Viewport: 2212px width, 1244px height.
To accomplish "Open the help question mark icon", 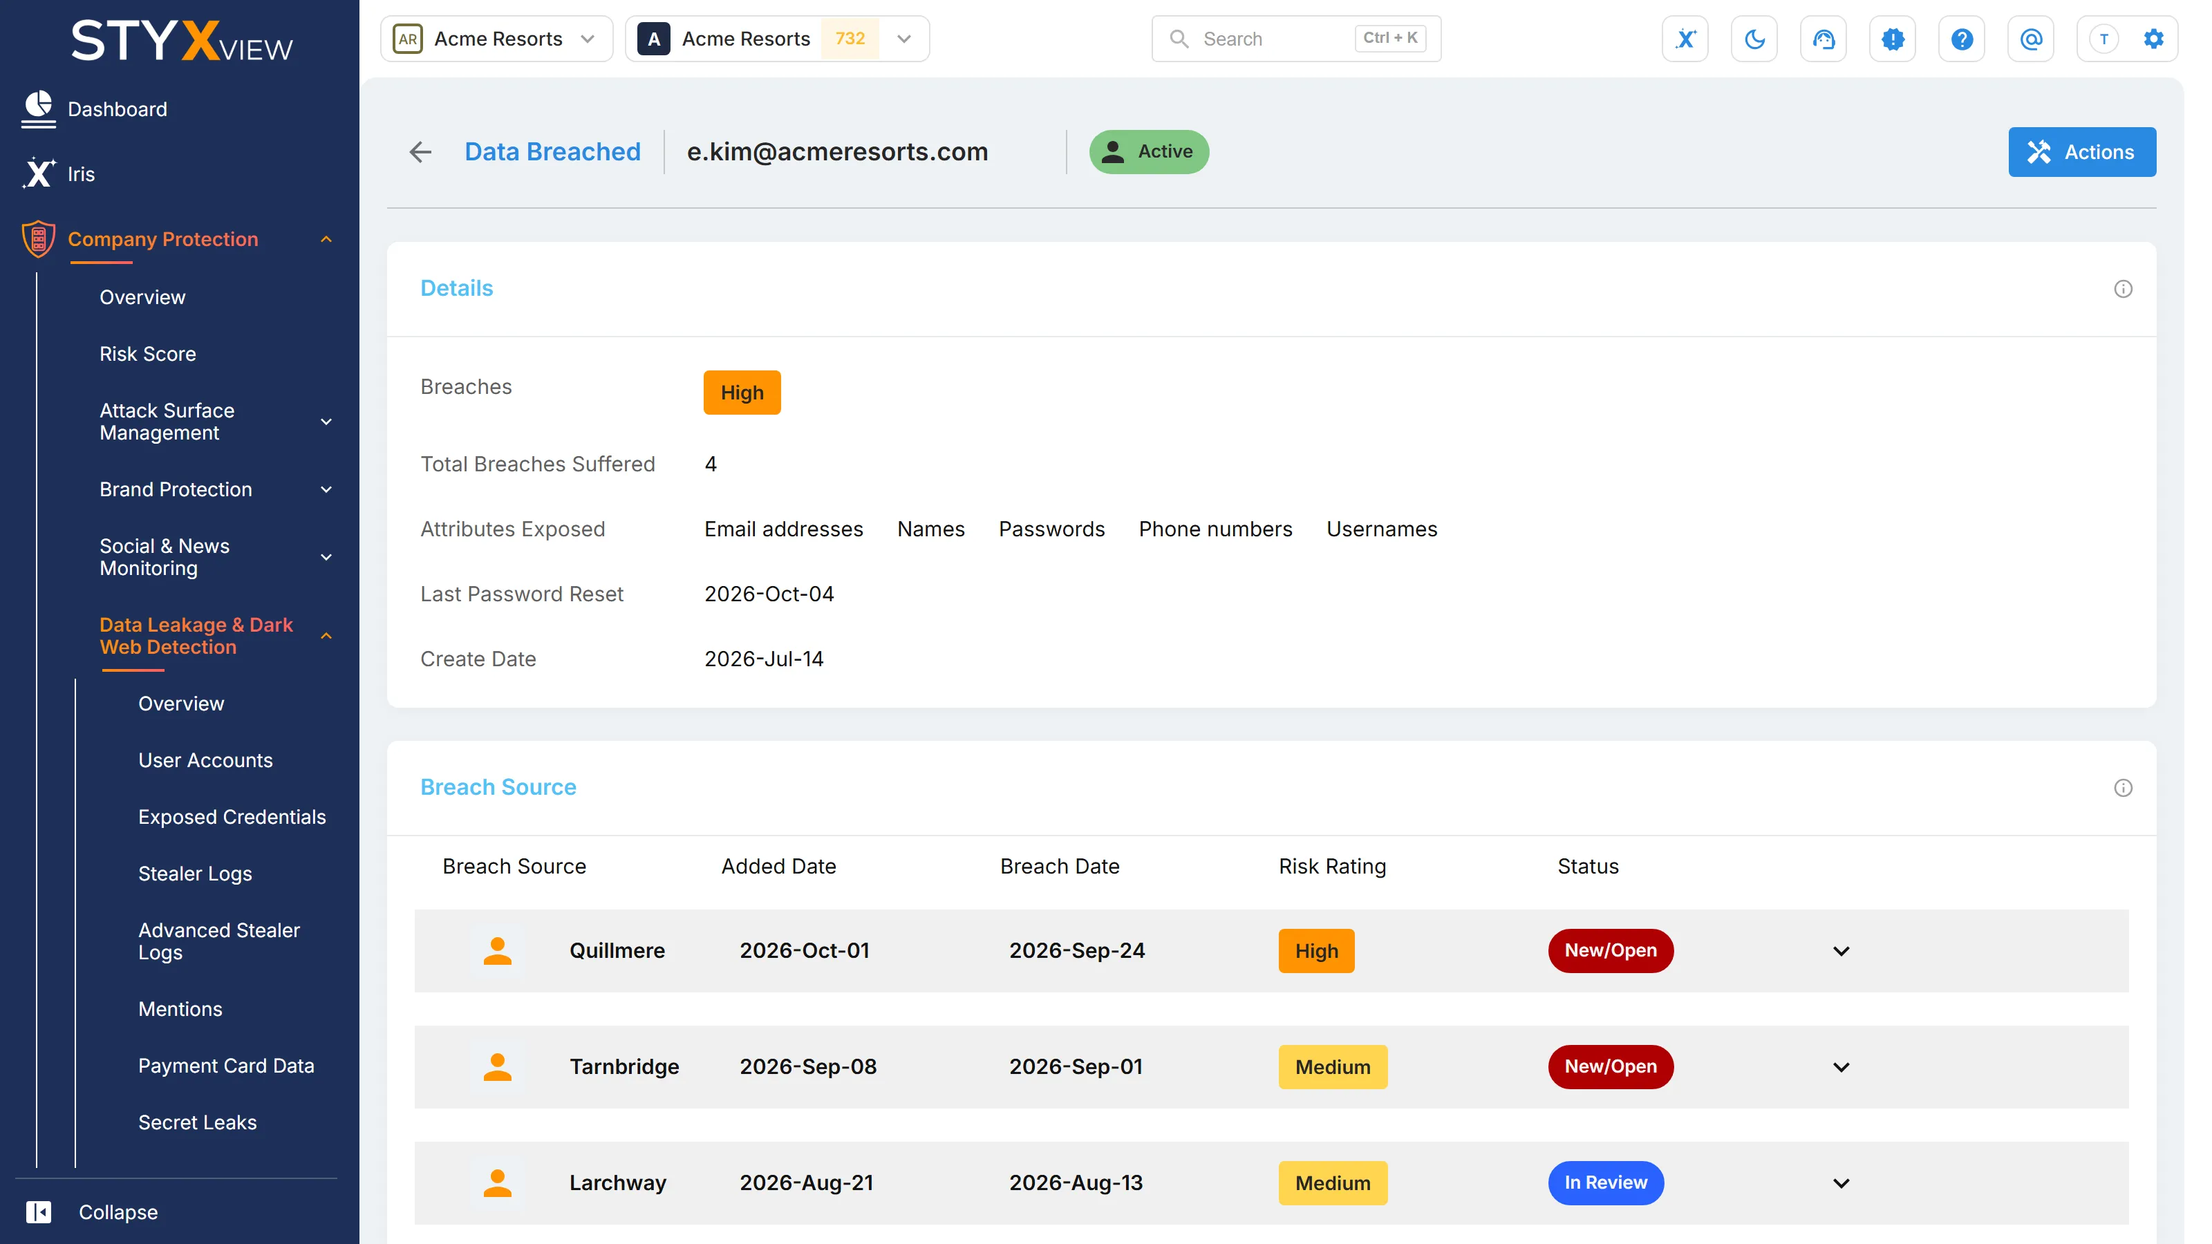I will pyautogui.click(x=1961, y=39).
